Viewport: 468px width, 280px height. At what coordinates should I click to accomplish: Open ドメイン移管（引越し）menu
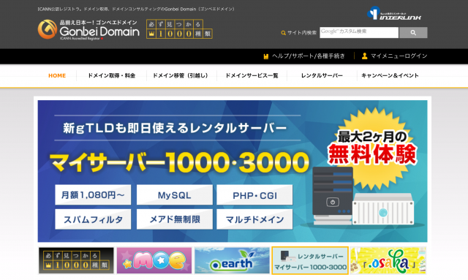pyautogui.click(x=181, y=75)
